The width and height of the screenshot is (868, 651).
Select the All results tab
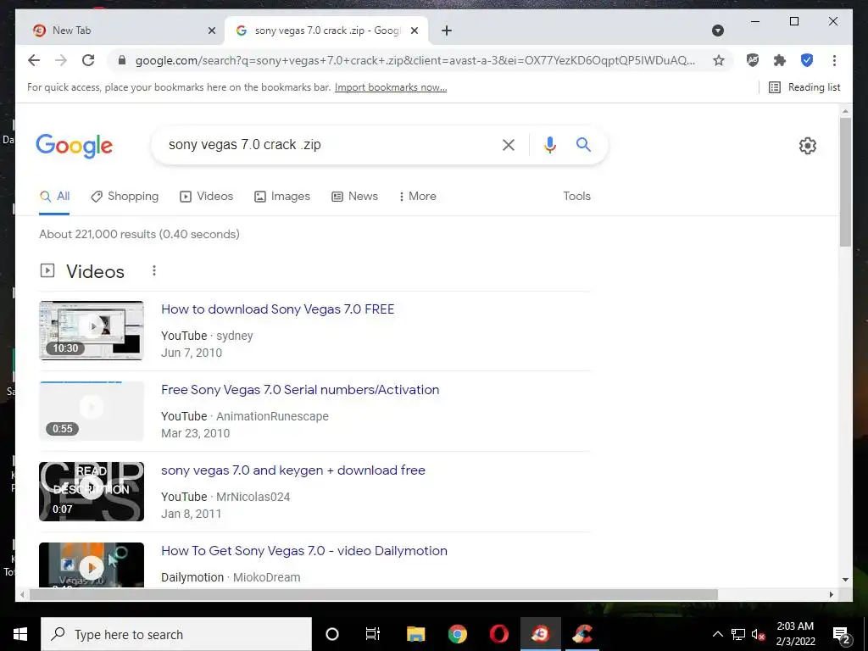click(54, 197)
